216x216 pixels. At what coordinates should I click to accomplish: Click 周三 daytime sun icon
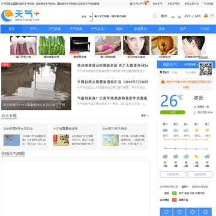tap(207, 130)
